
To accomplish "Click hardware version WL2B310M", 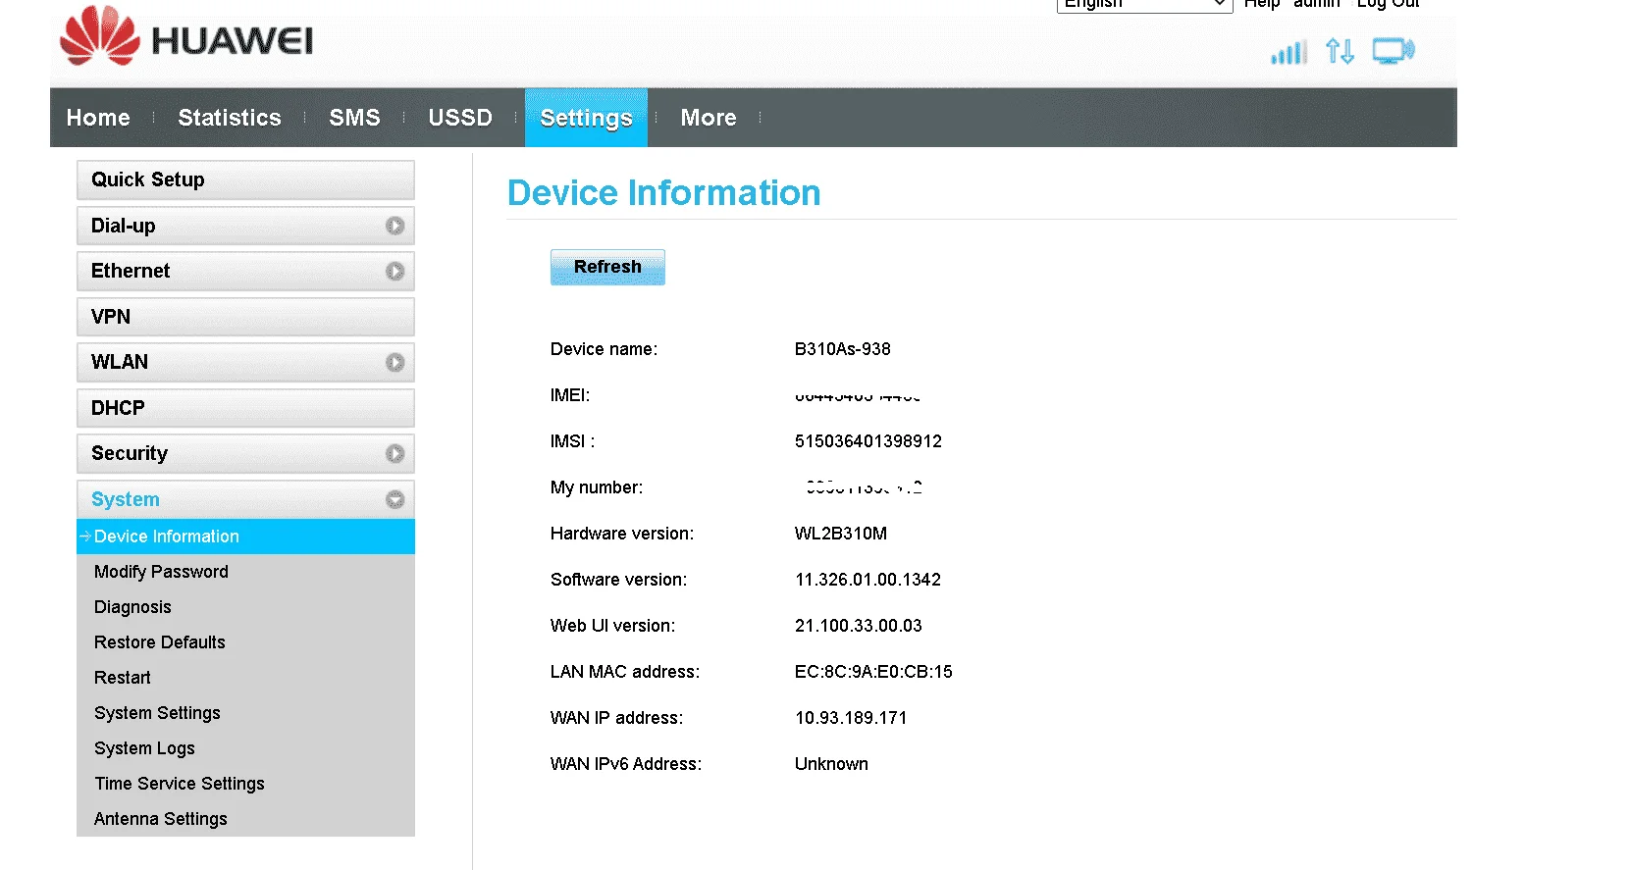I will point(841,534).
